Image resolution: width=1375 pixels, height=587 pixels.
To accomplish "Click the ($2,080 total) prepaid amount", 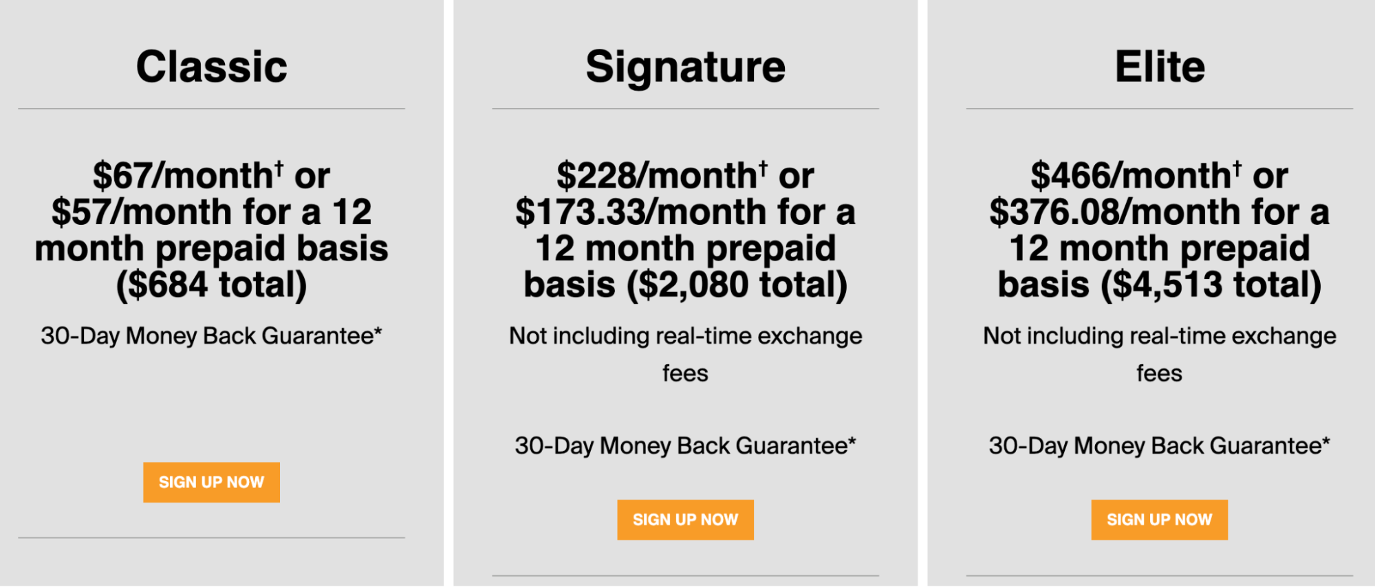I will tap(737, 285).
